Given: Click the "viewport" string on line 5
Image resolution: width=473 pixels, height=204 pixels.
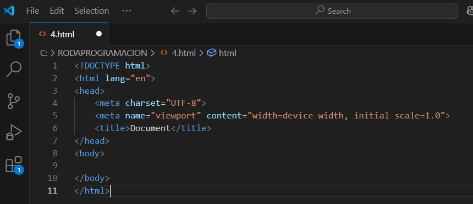Looking at the screenshot, I should pyautogui.click(x=176, y=116).
